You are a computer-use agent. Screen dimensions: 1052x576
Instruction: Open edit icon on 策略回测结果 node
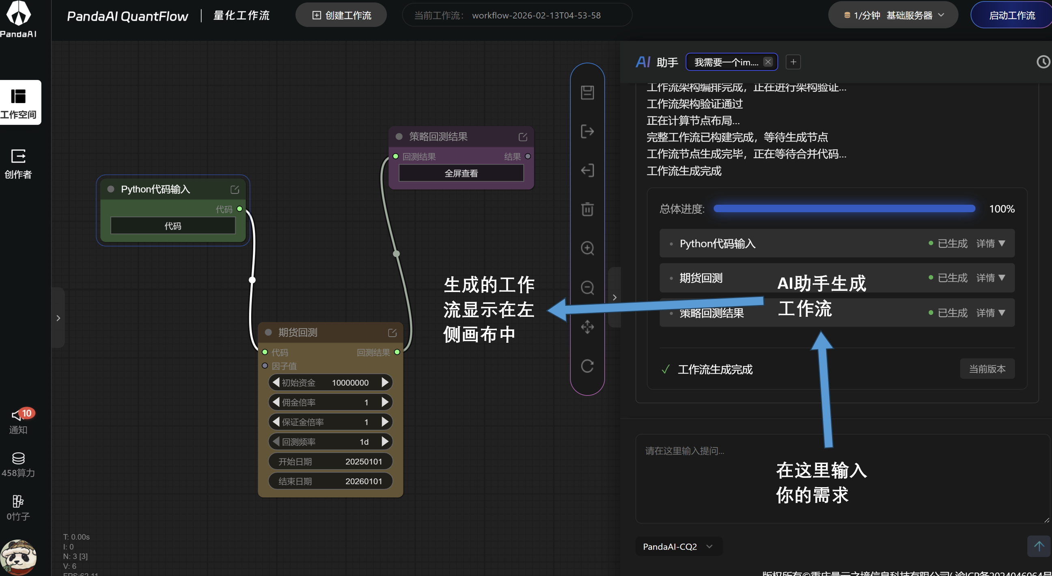pyautogui.click(x=523, y=137)
